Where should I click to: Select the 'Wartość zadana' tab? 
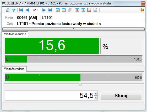click(14, 69)
